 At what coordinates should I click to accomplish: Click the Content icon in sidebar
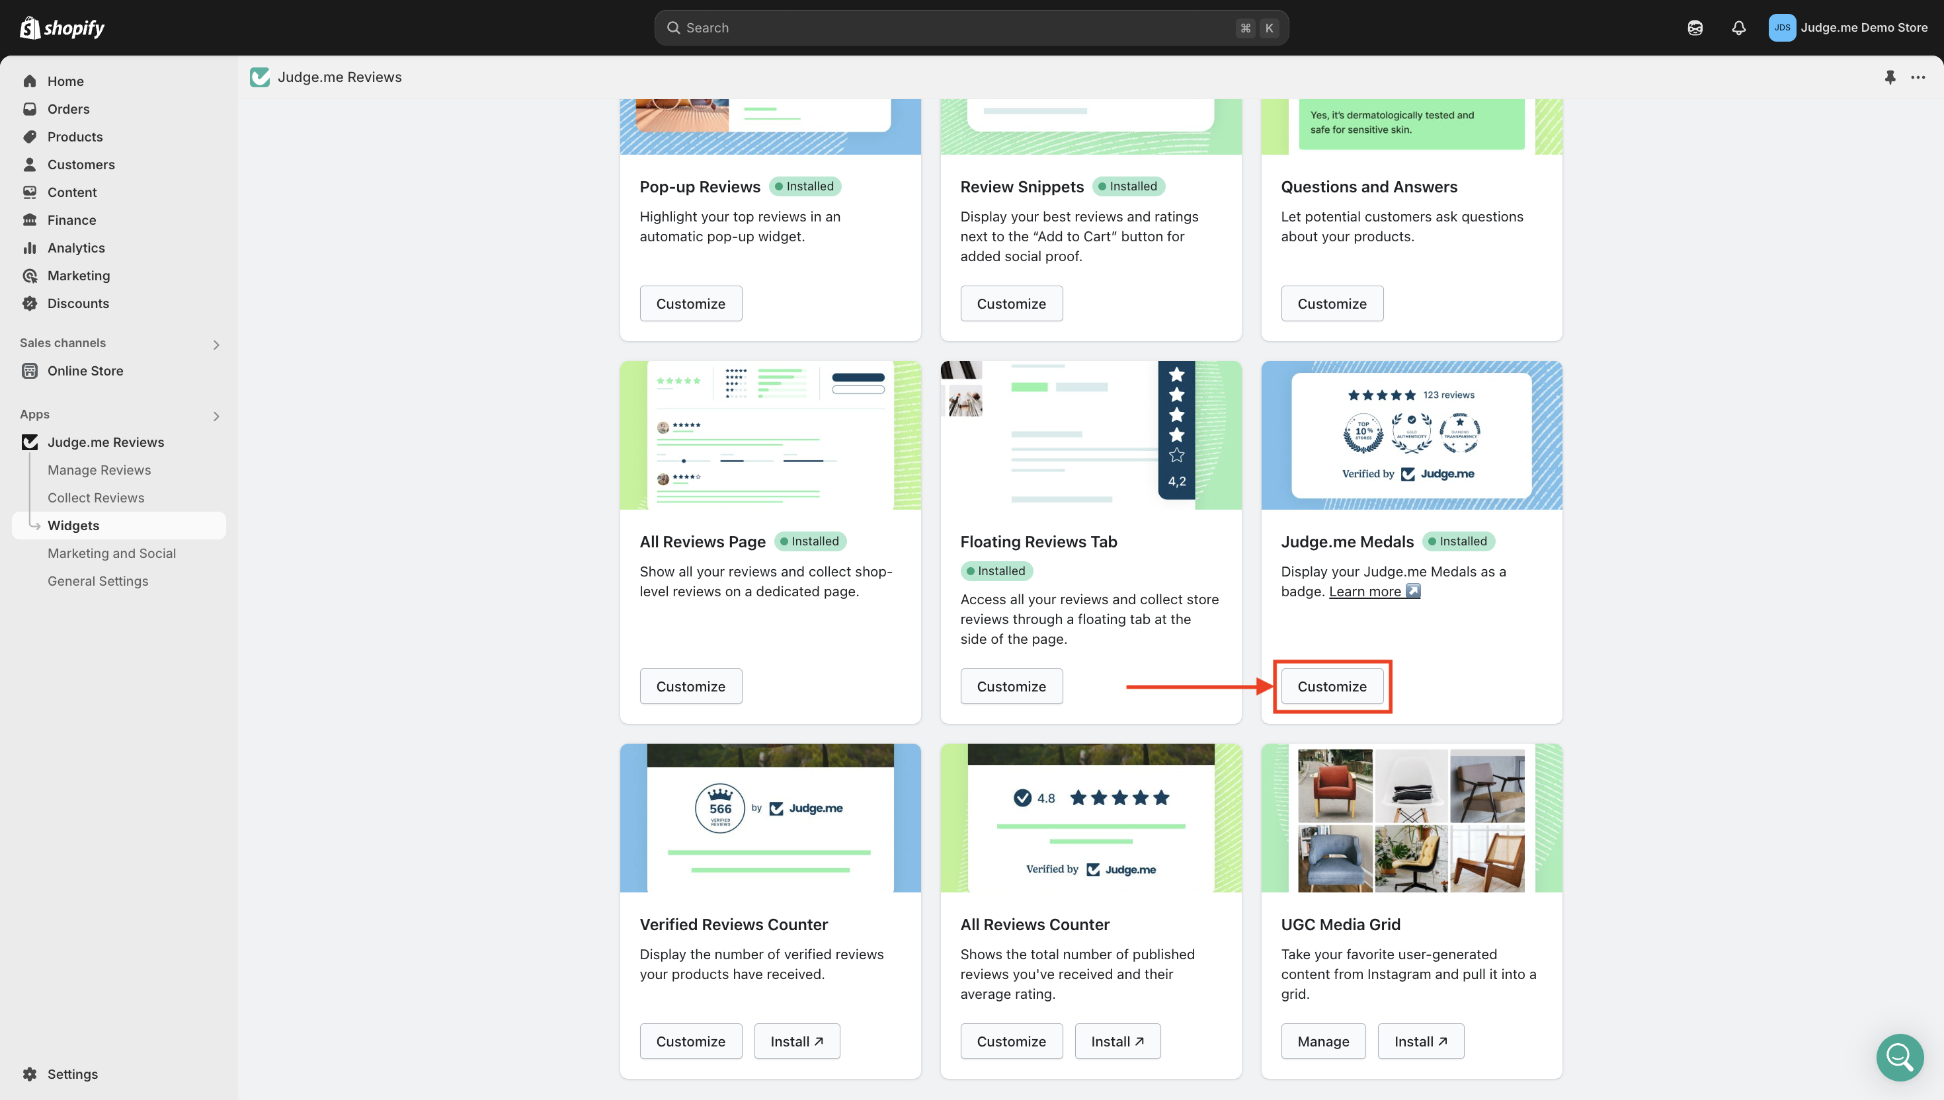(30, 192)
